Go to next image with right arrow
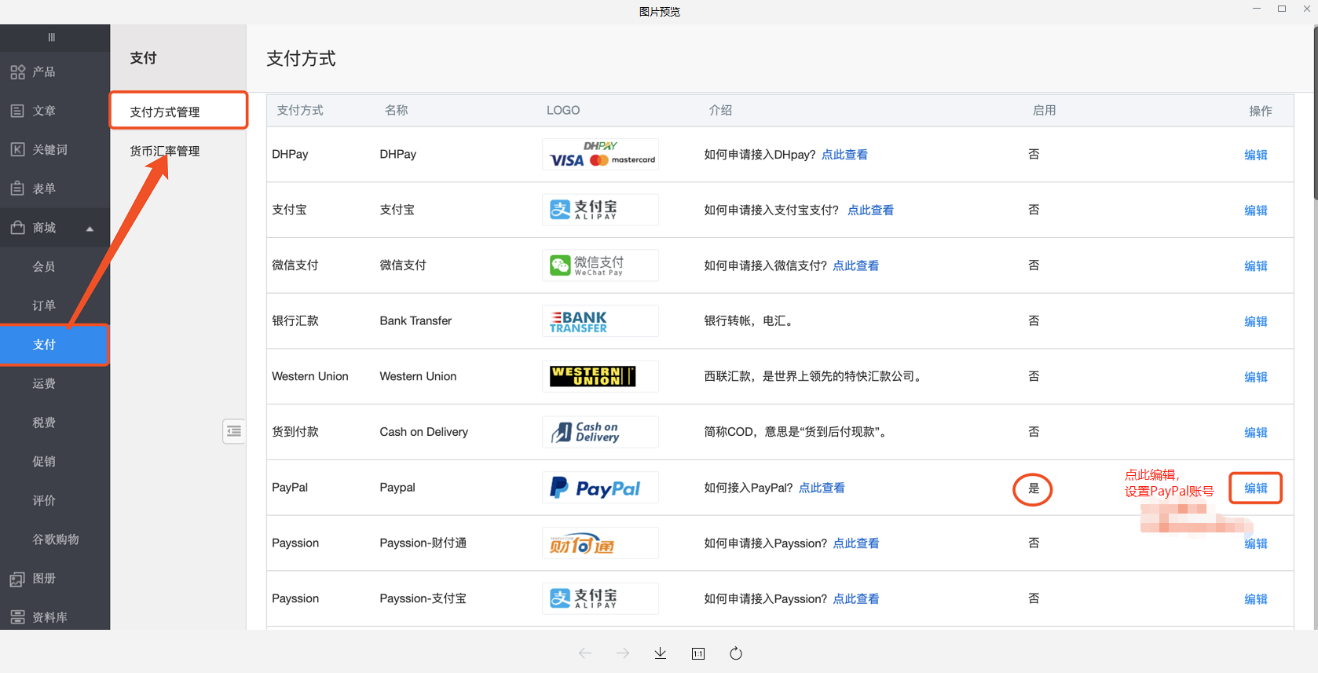 click(623, 653)
